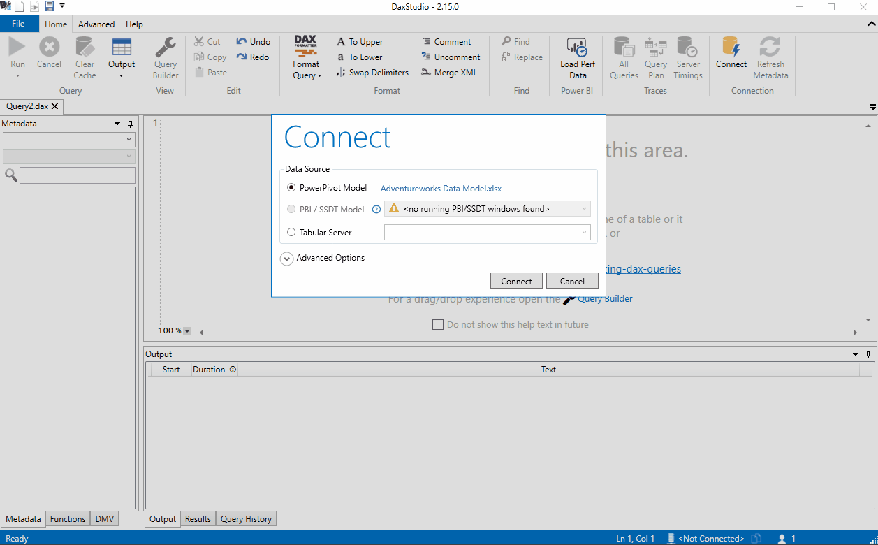Expand Advanced Options in Connect dialog
Viewport: 878px width, 545px height.
[x=286, y=259]
